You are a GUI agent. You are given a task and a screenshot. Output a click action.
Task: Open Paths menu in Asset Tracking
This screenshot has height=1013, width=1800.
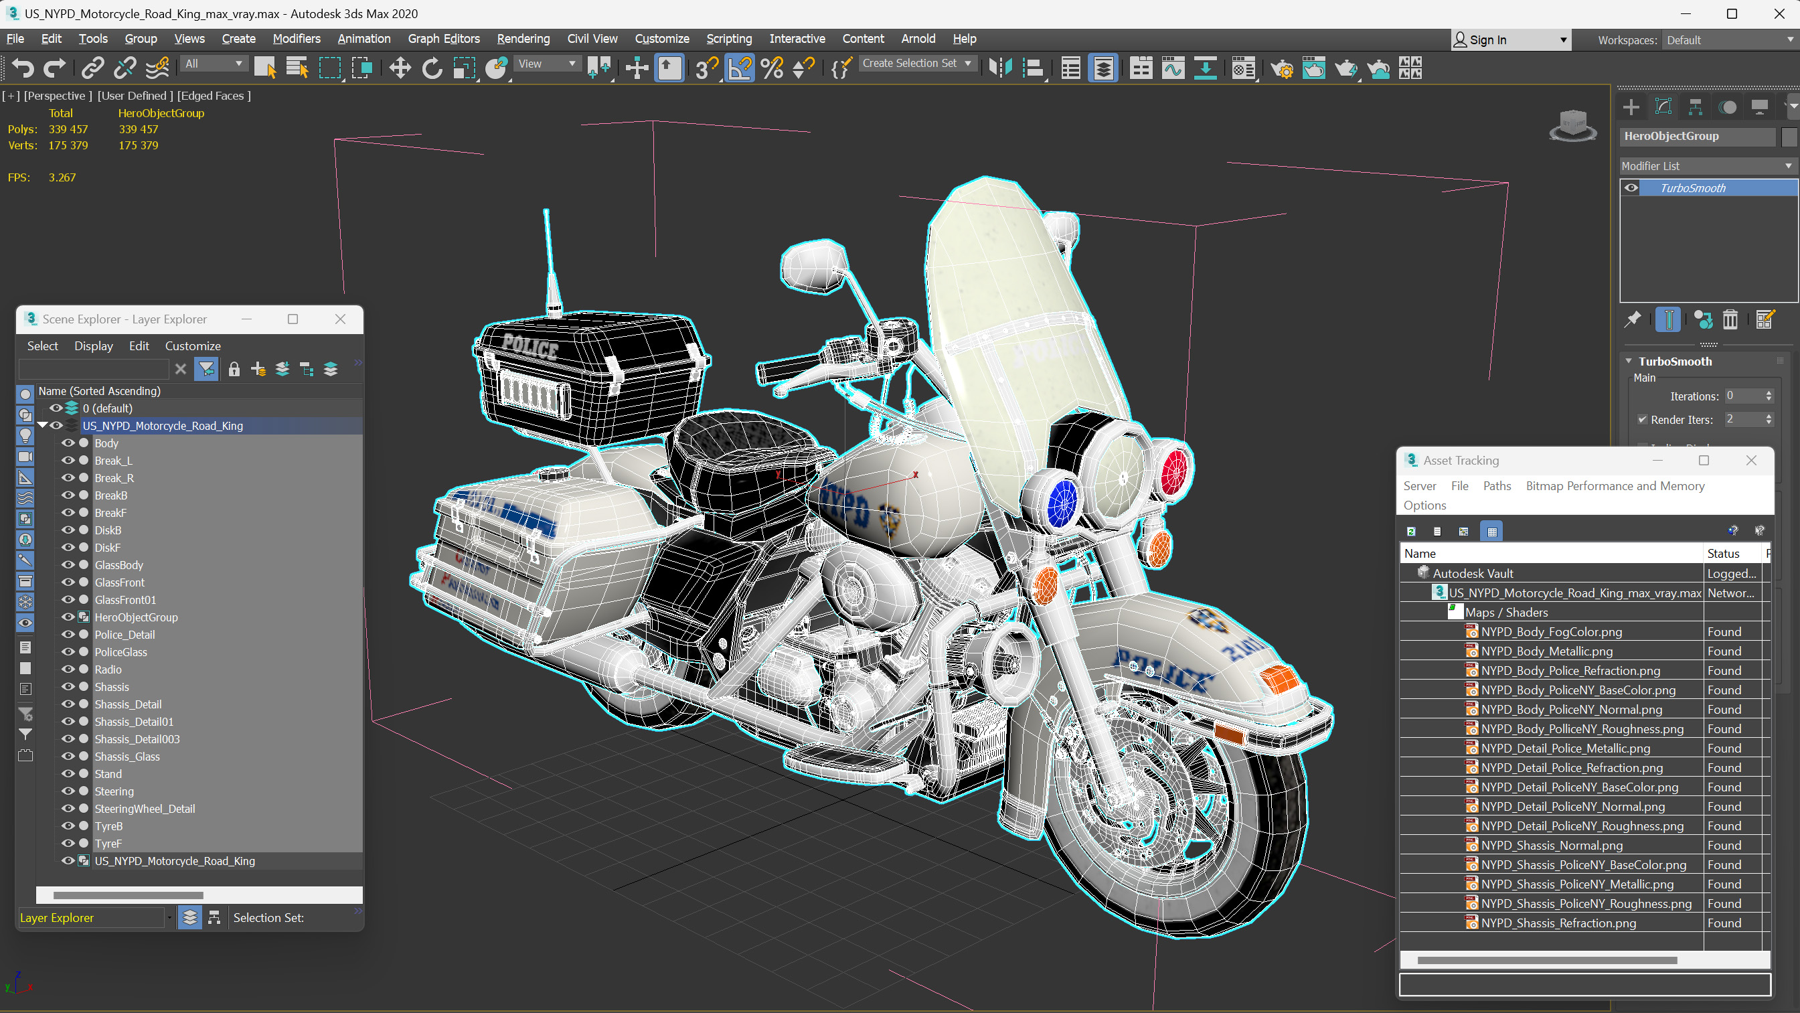1497,485
